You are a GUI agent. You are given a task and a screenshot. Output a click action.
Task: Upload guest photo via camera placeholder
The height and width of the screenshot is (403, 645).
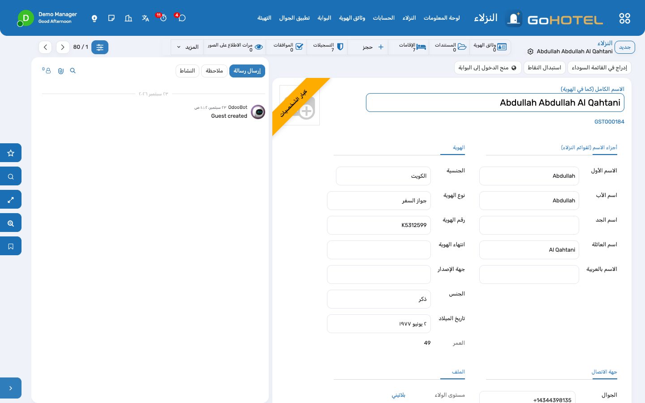click(300, 105)
